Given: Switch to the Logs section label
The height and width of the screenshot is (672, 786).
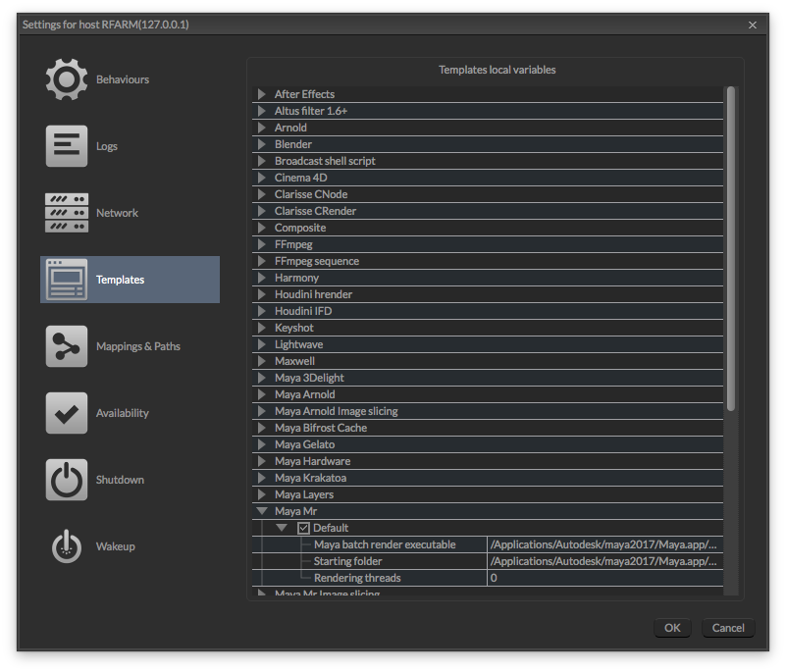Looking at the screenshot, I should pos(107,146).
